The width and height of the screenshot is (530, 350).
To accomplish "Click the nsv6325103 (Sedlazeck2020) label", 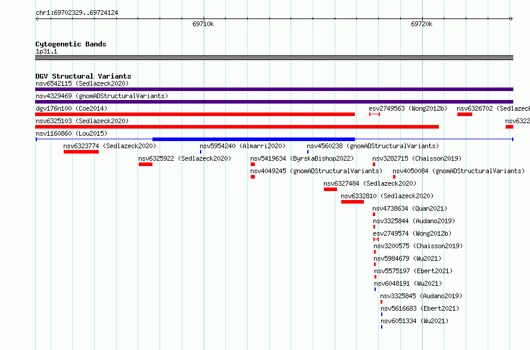I will [x=82, y=121].
